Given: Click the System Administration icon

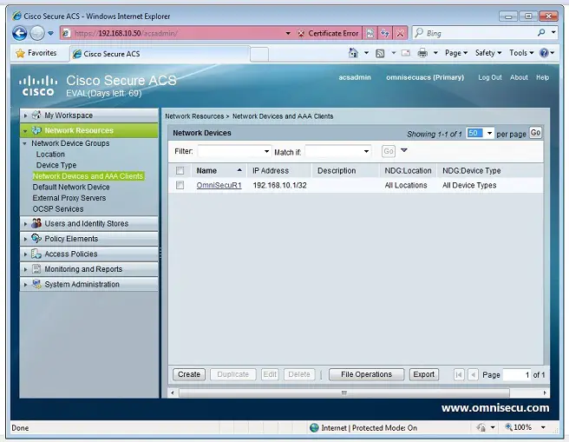Looking at the screenshot, I should (36, 284).
